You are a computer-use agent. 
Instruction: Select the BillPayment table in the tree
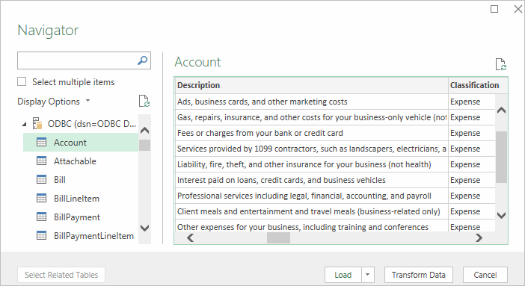click(x=80, y=217)
